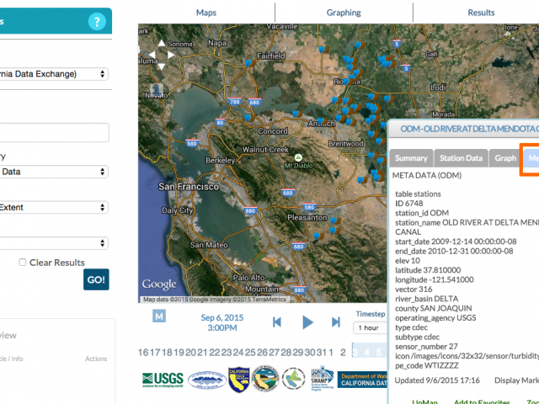This screenshot has height=404, width=539.
Task: Open the help question mark icon
Action: pos(97,22)
